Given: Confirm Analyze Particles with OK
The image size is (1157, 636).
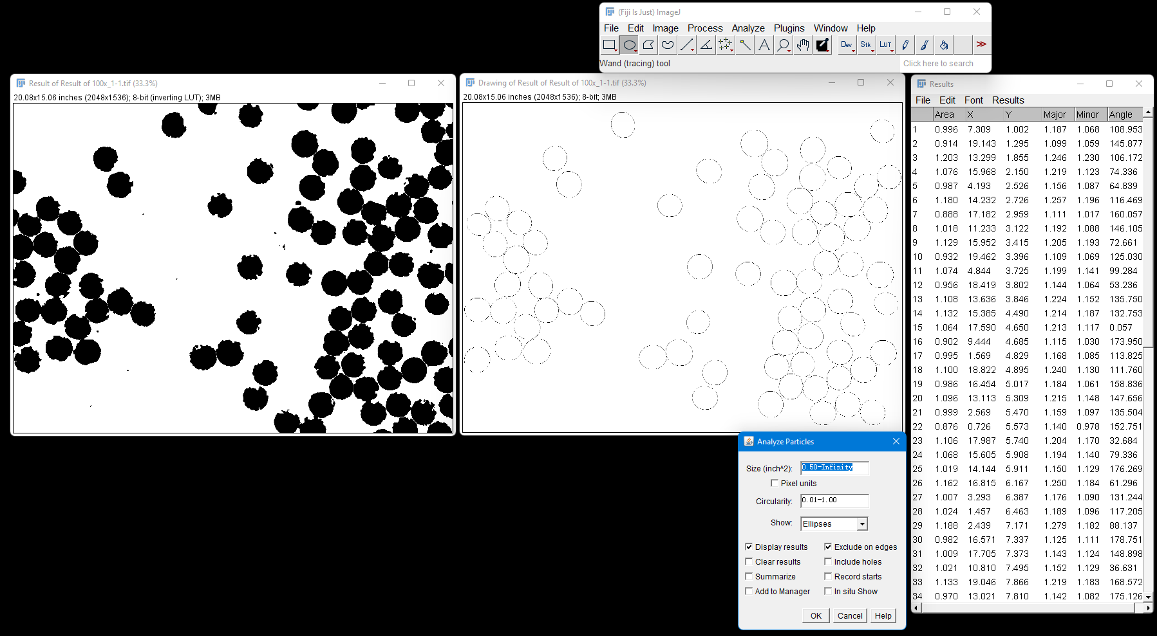Looking at the screenshot, I should click(x=816, y=615).
